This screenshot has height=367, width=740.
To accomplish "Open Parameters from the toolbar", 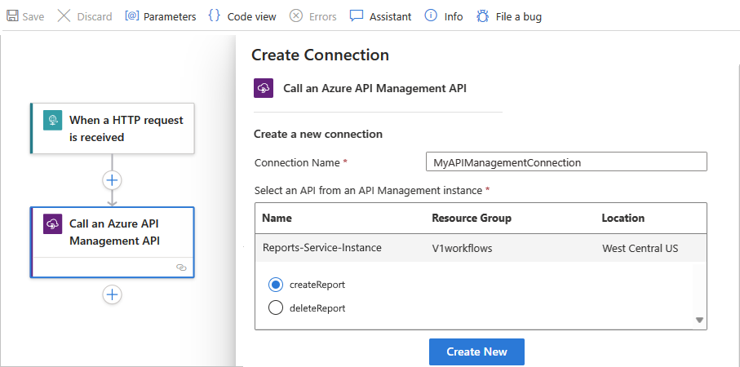I will pyautogui.click(x=132, y=16).
